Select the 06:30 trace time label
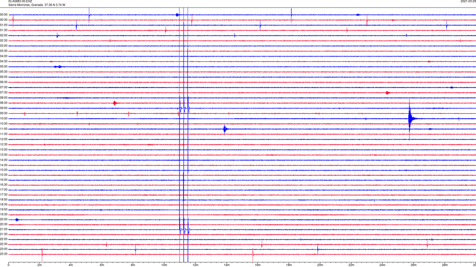This screenshot has width=476, height=267. tap(4, 82)
